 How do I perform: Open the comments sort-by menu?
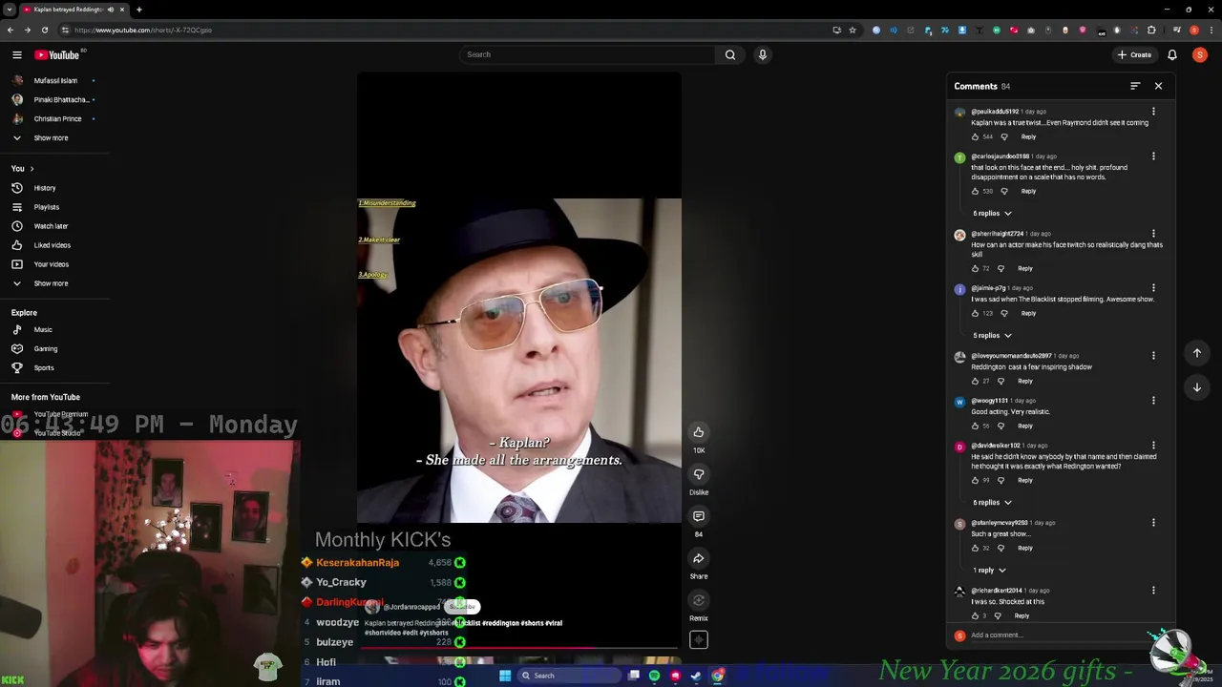1135,86
